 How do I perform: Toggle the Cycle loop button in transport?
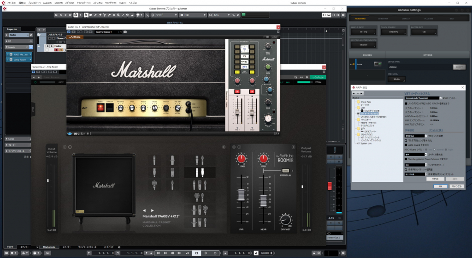click(187, 253)
